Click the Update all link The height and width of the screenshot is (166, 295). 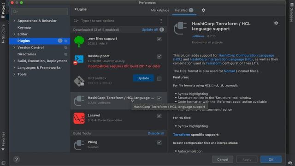pyautogui.click(x=150, y=30)
